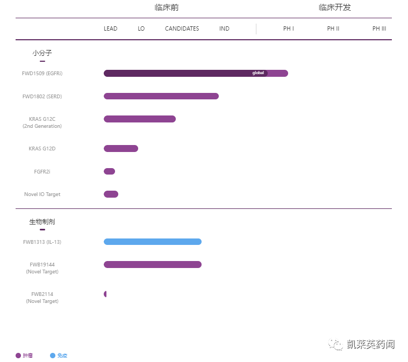
Task: Open the 生物制剂 section heading
Action: pyautogui.click(x=42, y=221)
